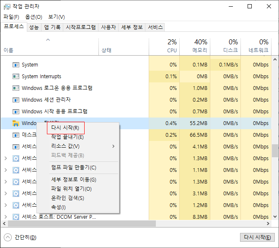
Task: Select the 프로세스 tab
Action: tap(14, 27)
